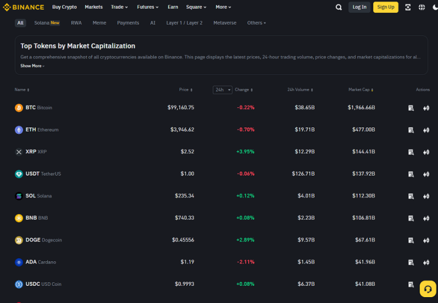Click the Ethereum coin logo
Viewport: 438px width, 303px height.
(x=19, y=130)
